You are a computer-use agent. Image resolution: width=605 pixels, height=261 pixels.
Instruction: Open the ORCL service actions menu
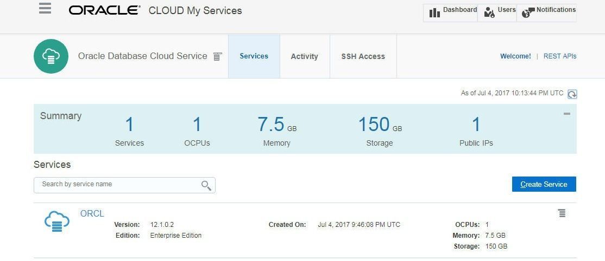[x=562, y=213]
